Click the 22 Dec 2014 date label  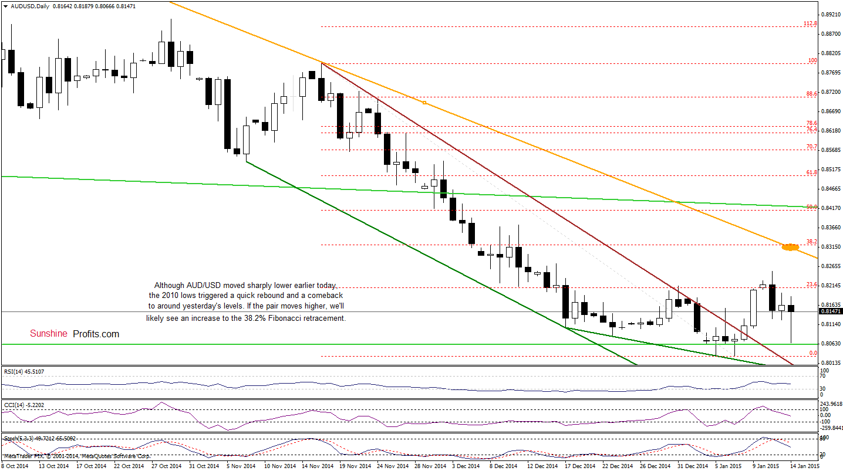618,466
